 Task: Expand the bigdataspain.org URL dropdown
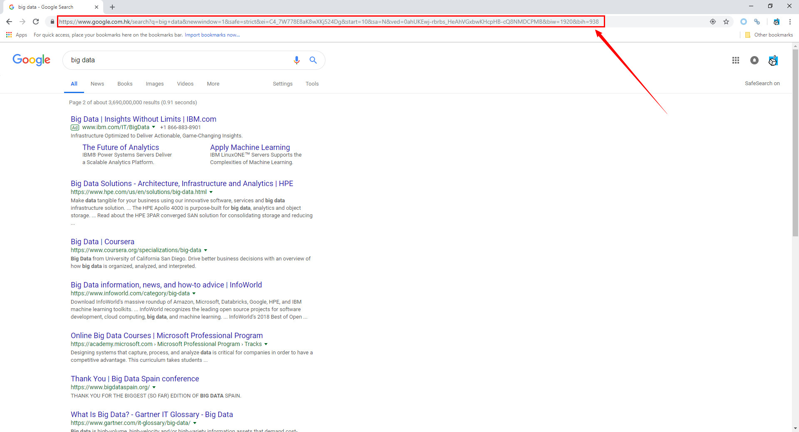click(154, 387)
